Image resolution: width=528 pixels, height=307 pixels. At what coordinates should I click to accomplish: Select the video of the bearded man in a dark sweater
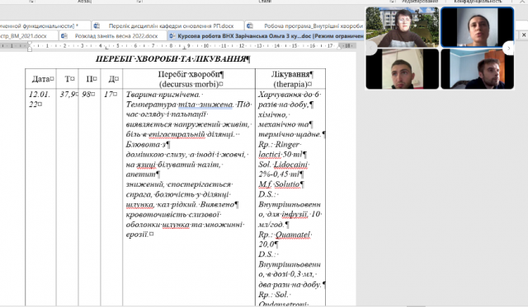click(477, 69)
